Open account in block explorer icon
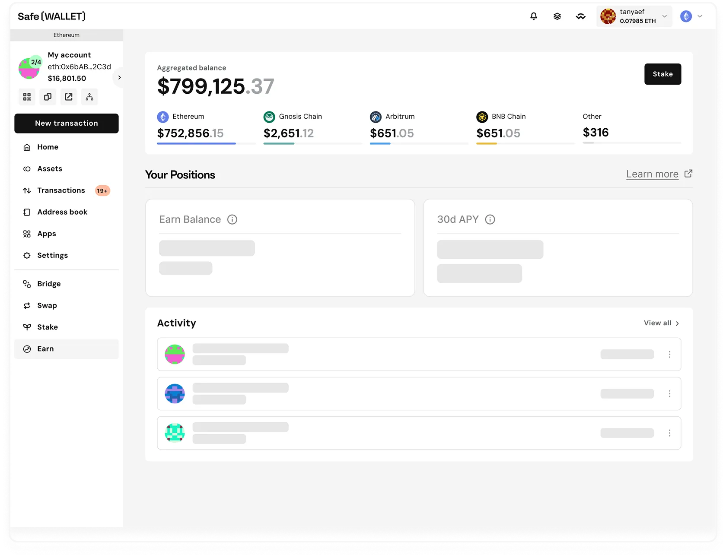Screen dimensions: 726x558 pyautogui.click(x=69, y=97)
